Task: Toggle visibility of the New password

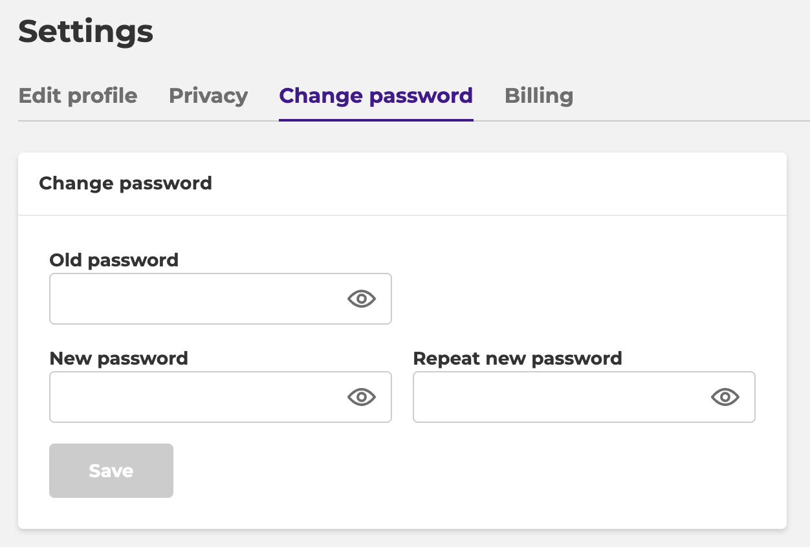Action: point(362,397)
